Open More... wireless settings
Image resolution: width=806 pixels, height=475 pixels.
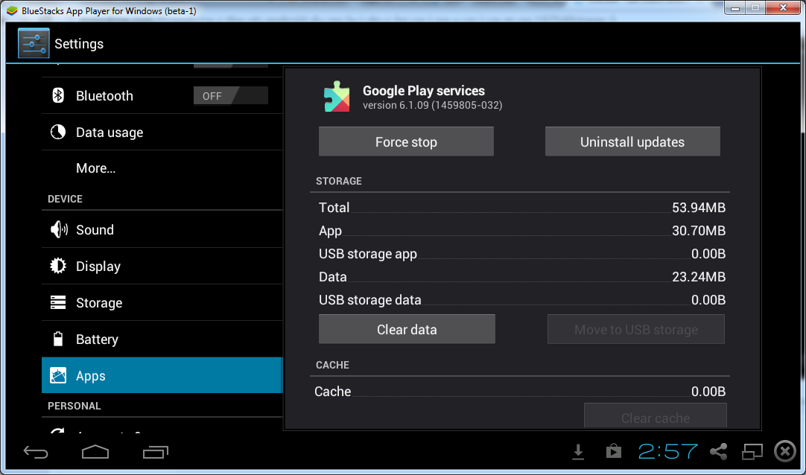click(x=162, y=168)
